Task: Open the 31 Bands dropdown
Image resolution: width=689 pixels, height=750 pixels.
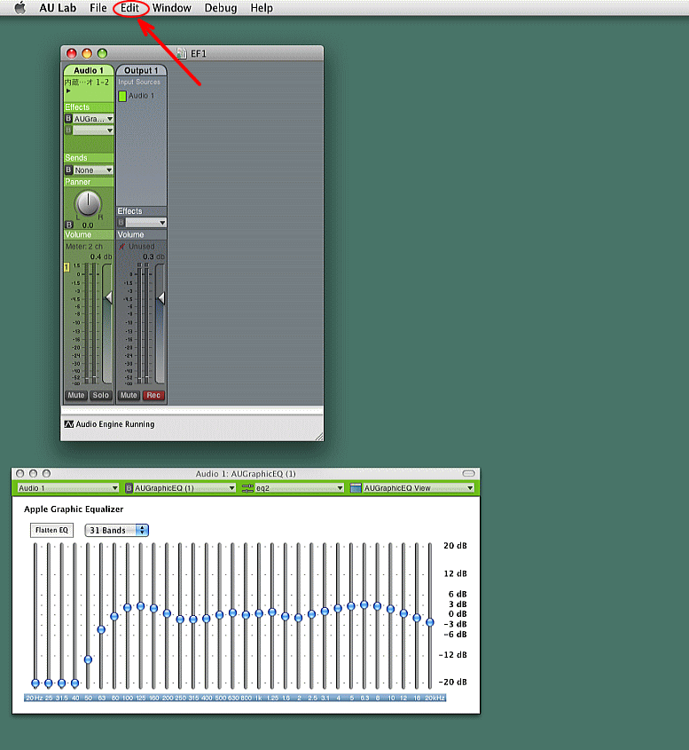Action: click(x=117, y=530)
